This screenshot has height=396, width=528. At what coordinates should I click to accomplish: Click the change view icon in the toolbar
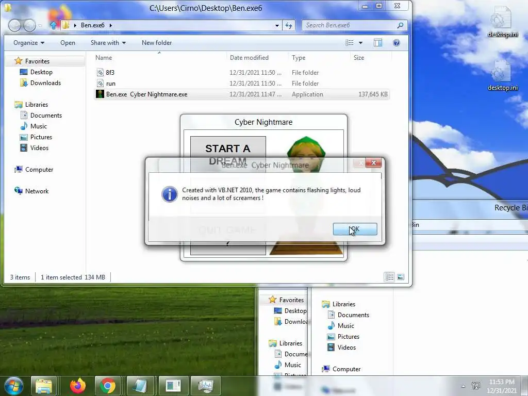tap(350, 43)
